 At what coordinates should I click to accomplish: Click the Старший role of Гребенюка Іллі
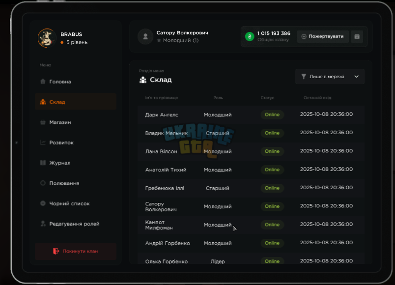coord(218,188)
